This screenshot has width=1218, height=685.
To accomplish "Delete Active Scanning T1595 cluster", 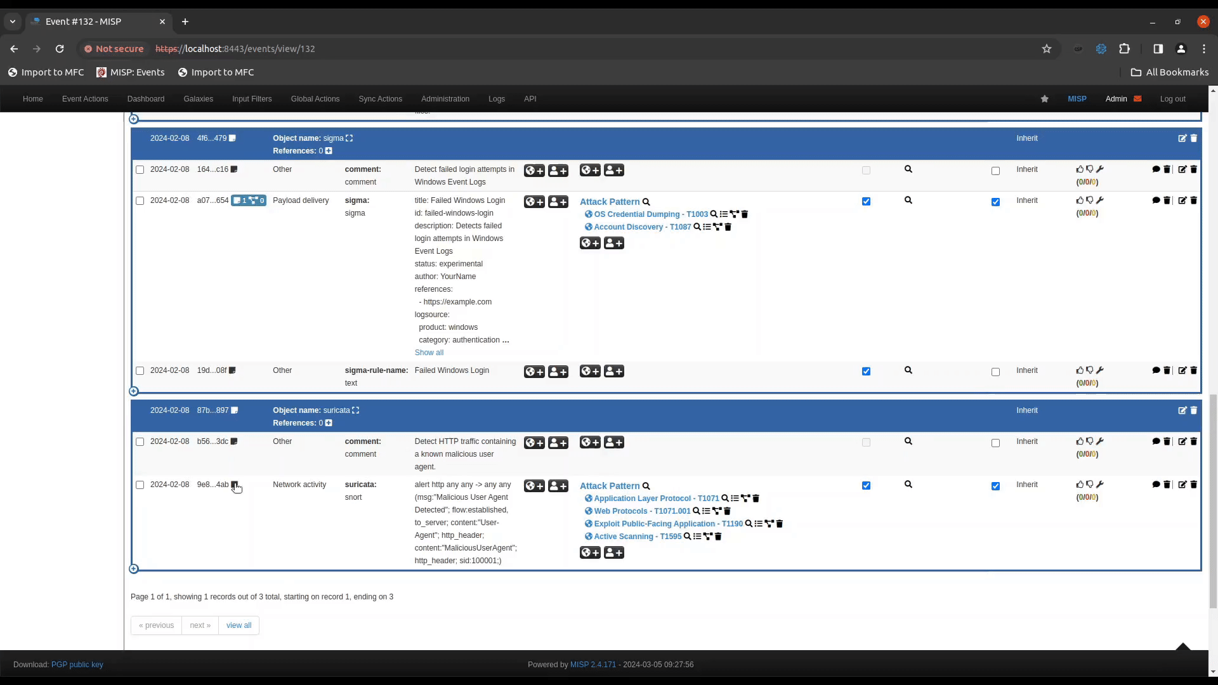I will pyautogui.click(x=718, y=537).
